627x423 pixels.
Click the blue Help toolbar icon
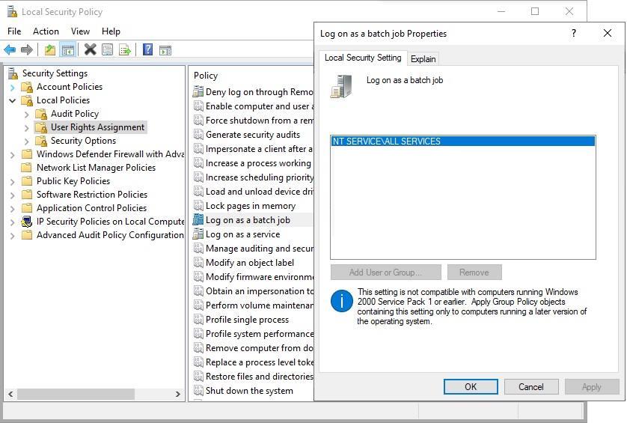pos(147,50)
